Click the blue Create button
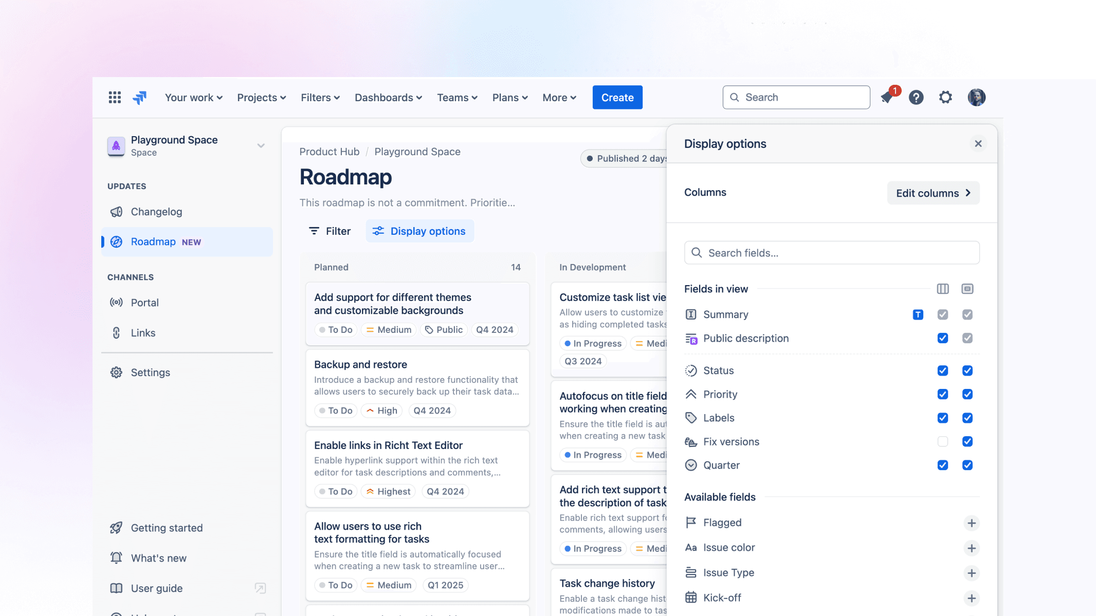The image size is (1096, 616). pos(617,97)
